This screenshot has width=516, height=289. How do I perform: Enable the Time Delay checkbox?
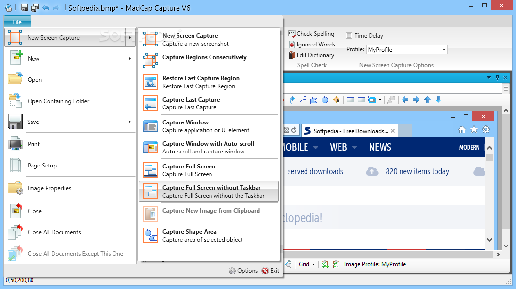349,35
